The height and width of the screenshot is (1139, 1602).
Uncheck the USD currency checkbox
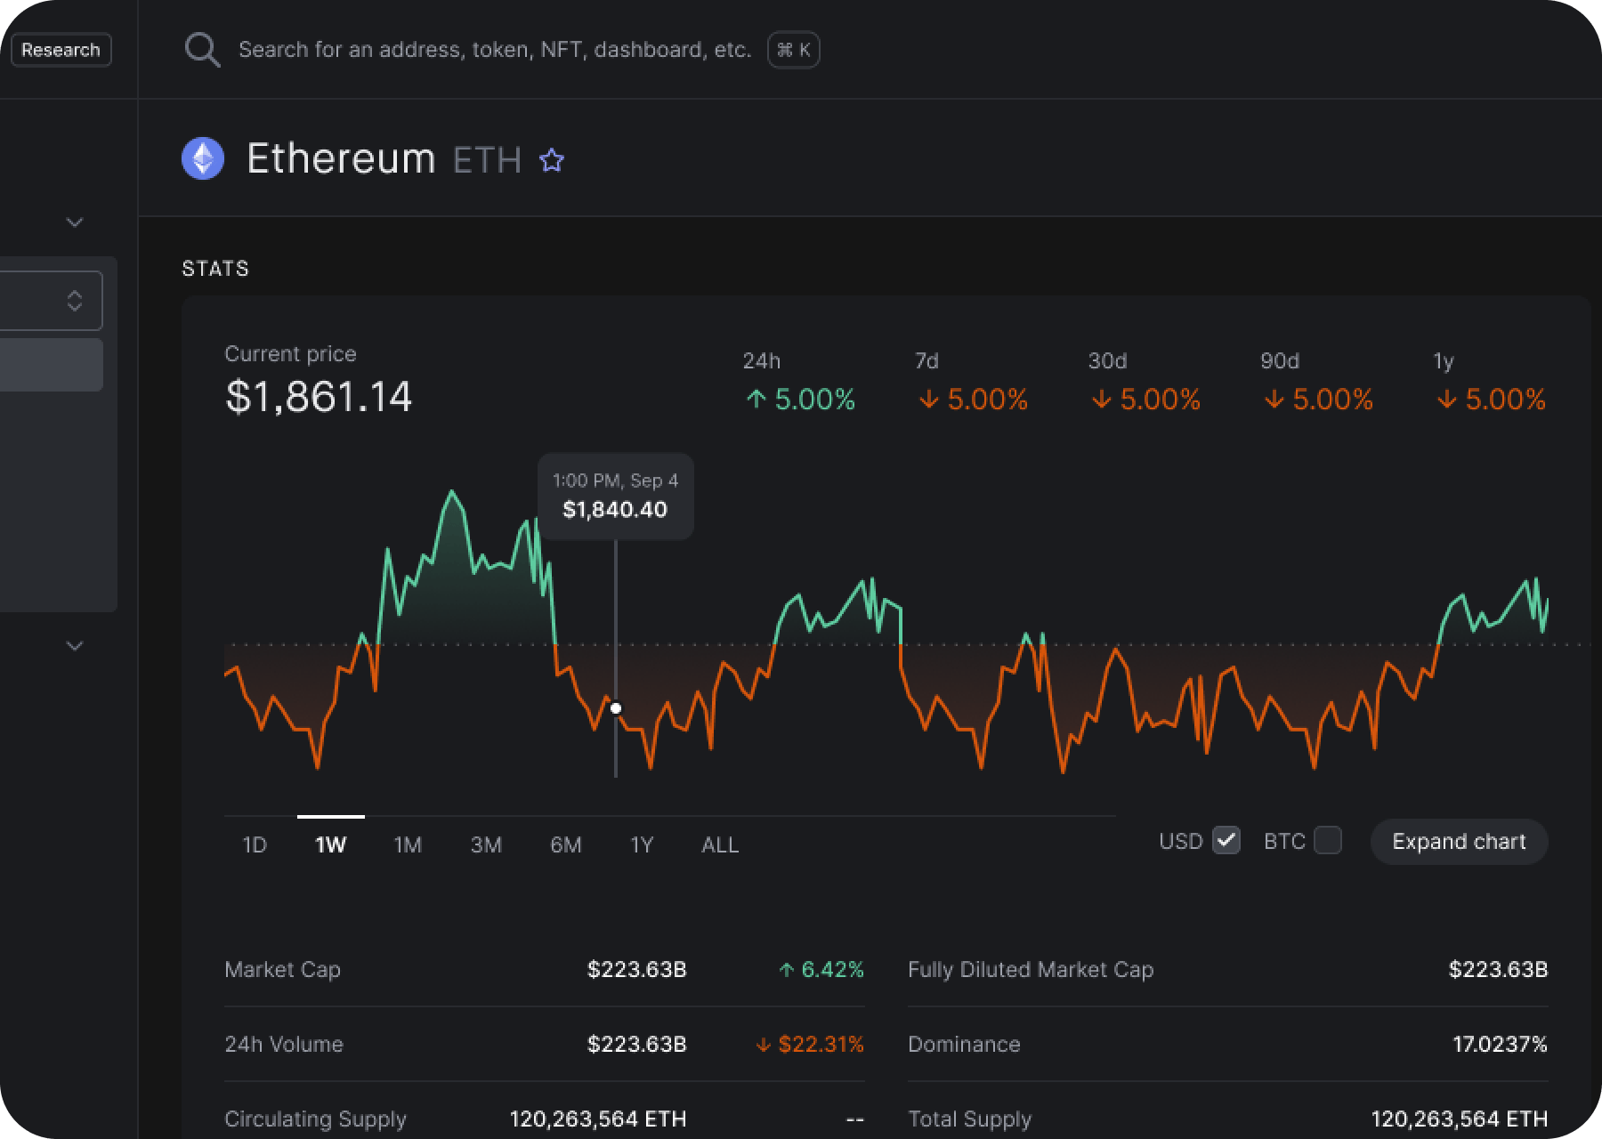pyautogui.click(x=1226, y=840)
